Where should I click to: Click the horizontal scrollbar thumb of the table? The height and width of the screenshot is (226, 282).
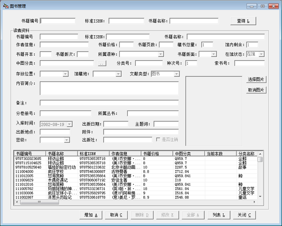[x=39, y=202]
